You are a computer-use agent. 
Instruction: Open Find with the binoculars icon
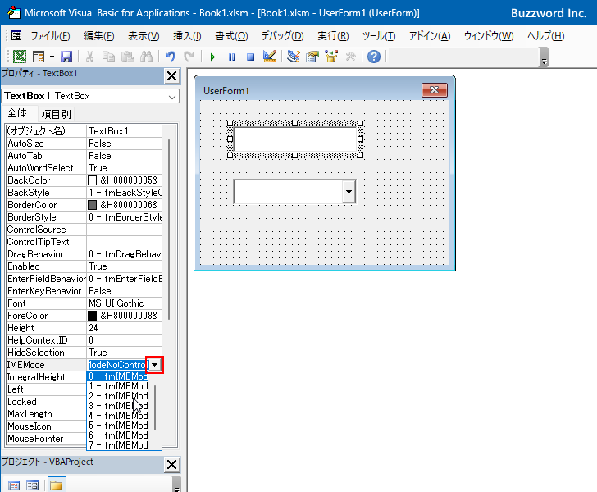[146, 57]
